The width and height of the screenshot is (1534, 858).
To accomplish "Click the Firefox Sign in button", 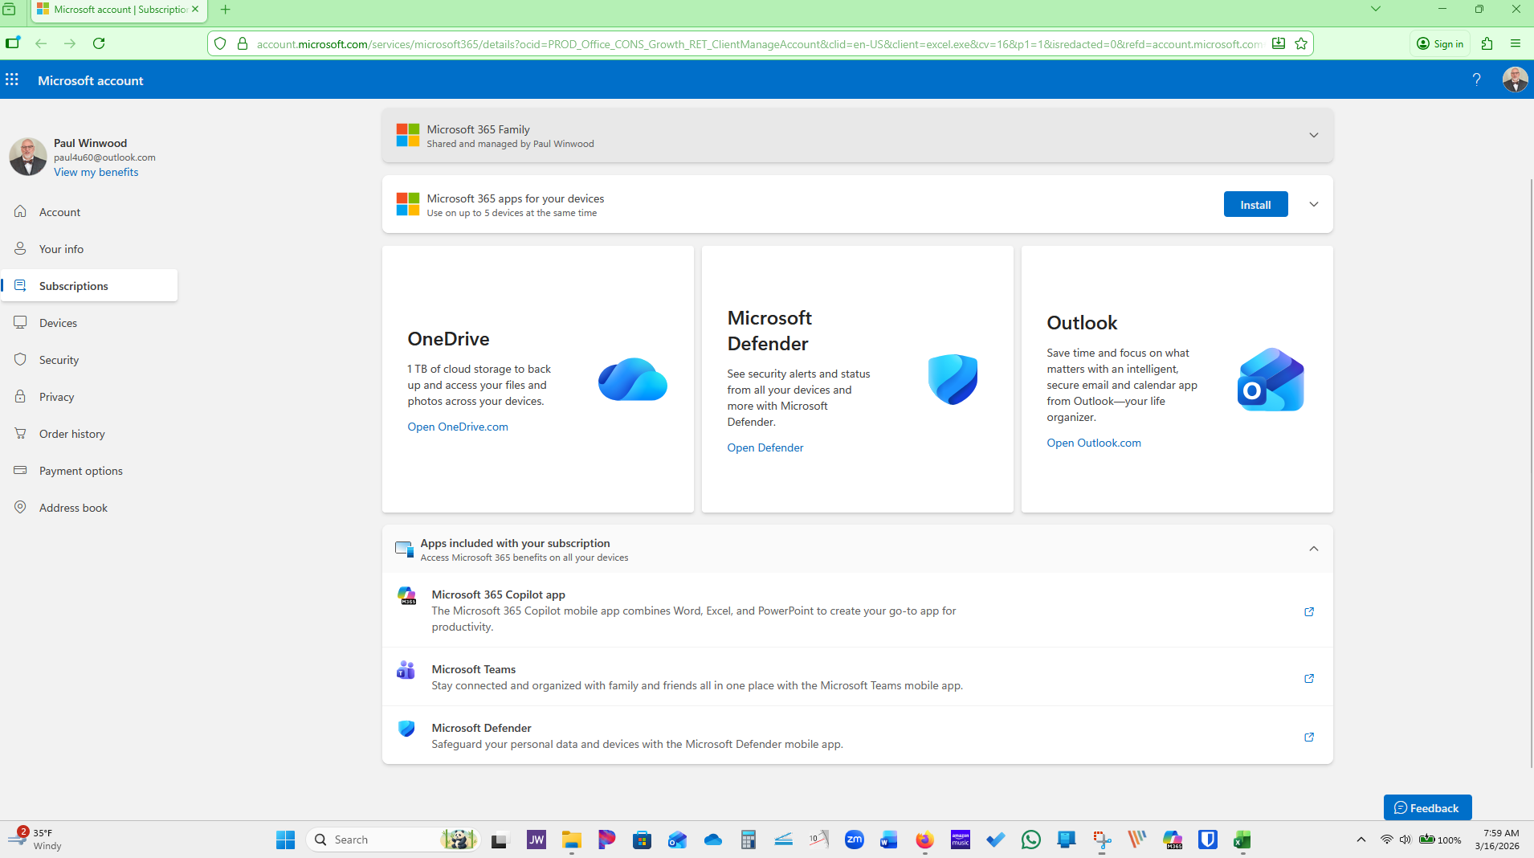I will (1440, 43).
